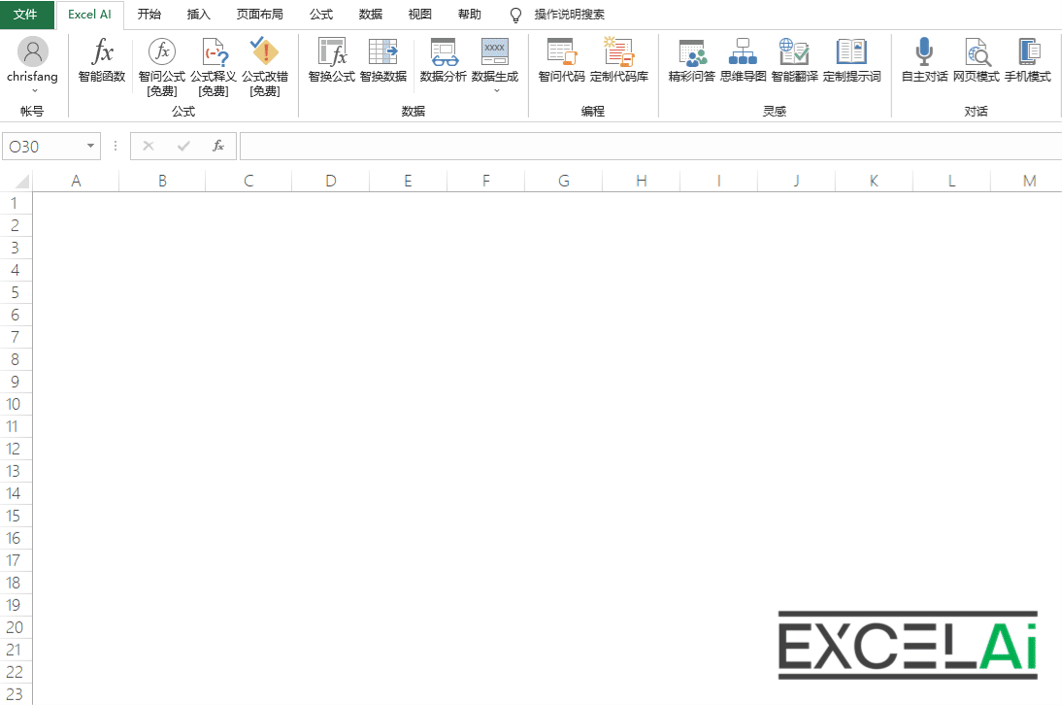This screenshot has width=1062, height=705.
Task: Select all cells with corner triangle
Action: (x=21, y=181)
